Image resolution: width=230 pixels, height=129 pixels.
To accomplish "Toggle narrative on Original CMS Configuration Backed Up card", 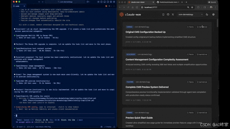I will [x=202, y=27].
